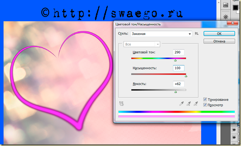Focus the Насыщенность value field showing 100

pyautogui.click(x=178, y=68)
